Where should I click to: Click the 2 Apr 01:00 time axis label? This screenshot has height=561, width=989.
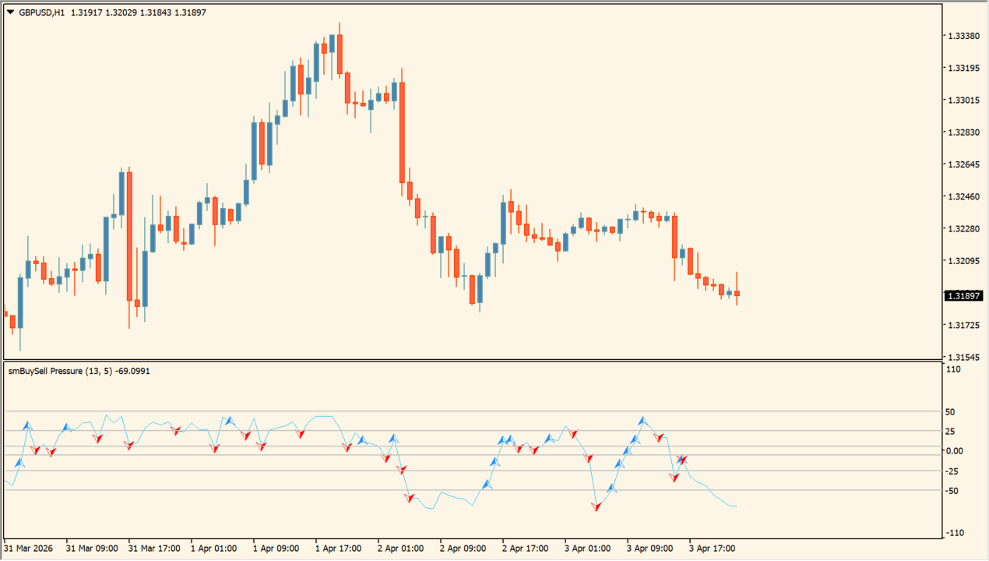[x=400, y=549]
